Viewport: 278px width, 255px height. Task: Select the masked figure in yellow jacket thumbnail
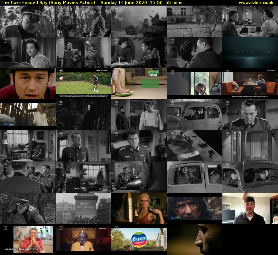83,239
